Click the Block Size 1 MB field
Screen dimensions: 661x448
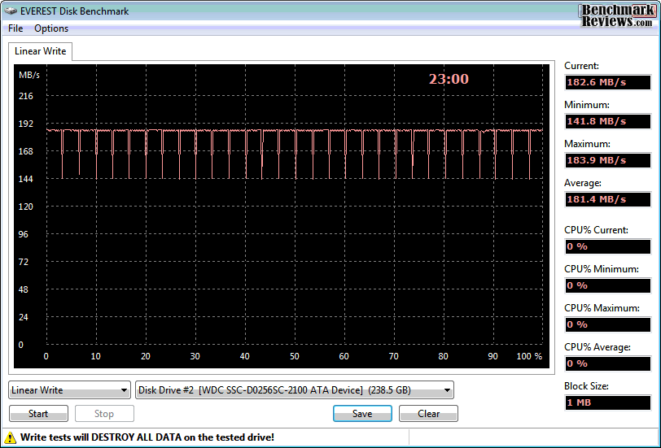pos(607,402)
